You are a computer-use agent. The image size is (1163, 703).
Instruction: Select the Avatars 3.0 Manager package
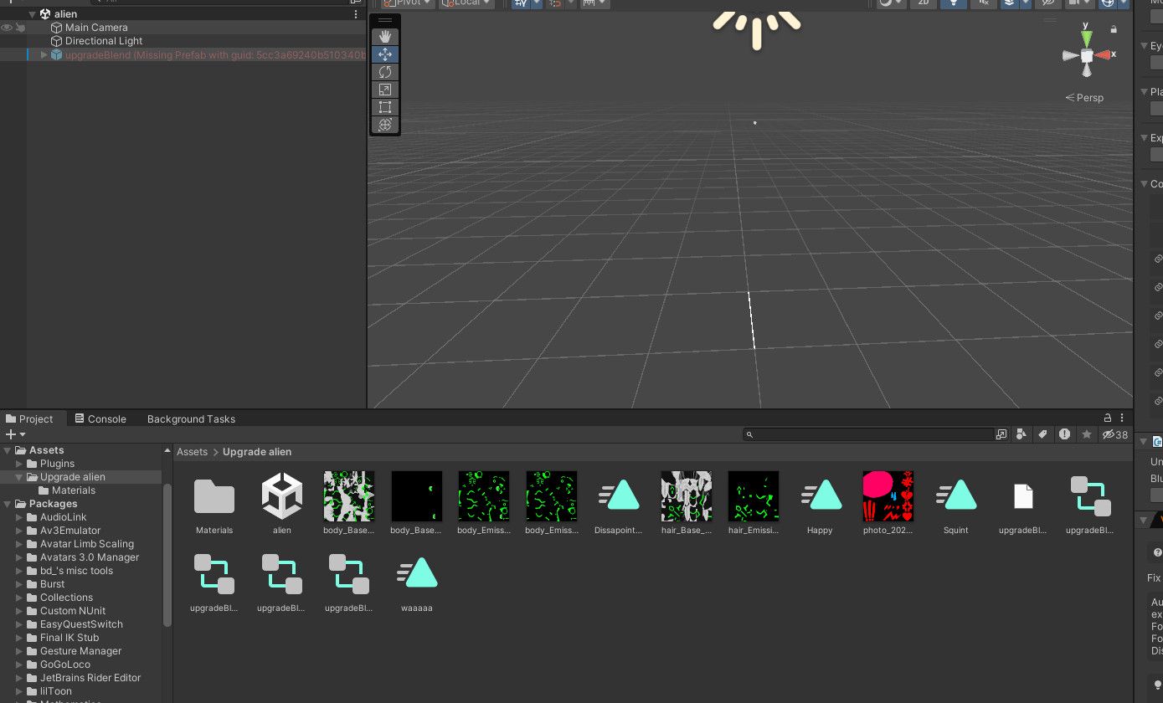(90, 557)
